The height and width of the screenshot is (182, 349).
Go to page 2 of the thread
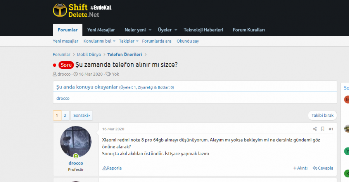tap(65, 115)
